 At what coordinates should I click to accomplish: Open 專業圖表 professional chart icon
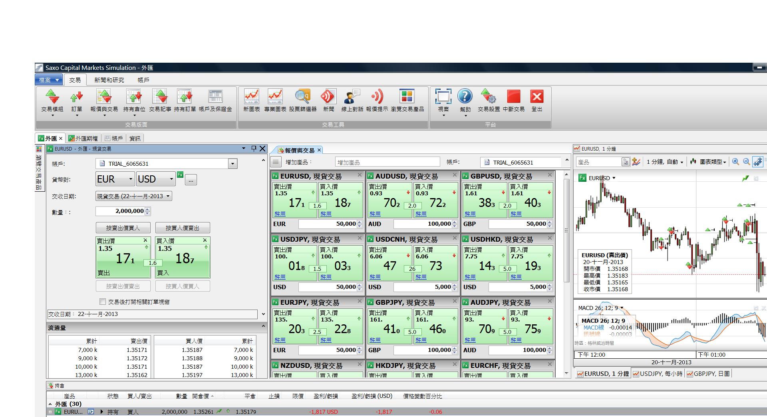point(275,101)
